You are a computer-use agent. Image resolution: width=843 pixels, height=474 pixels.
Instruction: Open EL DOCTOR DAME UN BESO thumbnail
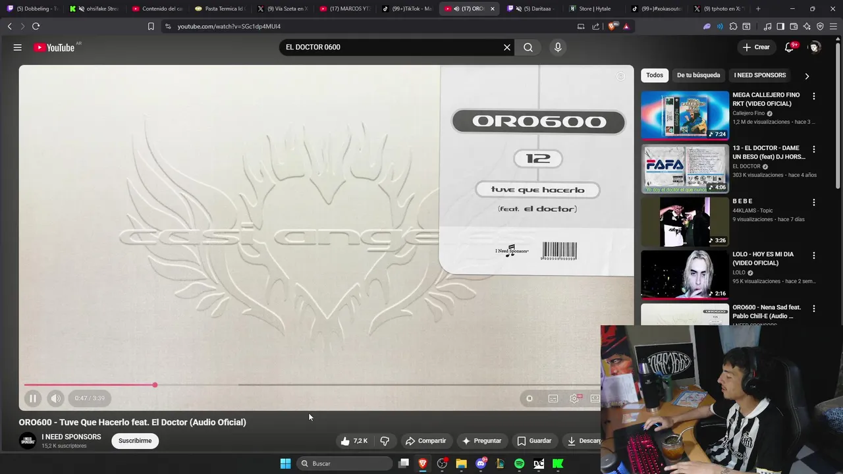coord(685,169)
